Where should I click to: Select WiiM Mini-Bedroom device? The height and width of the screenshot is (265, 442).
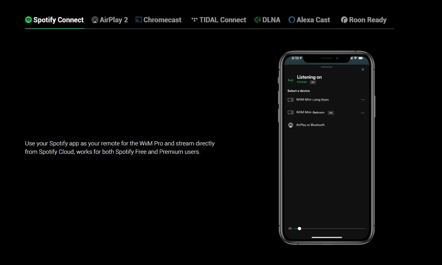(310, 113)
